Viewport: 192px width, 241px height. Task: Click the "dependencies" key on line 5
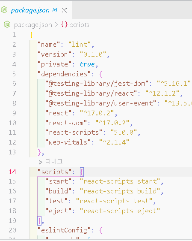click(x=64, y=74)
